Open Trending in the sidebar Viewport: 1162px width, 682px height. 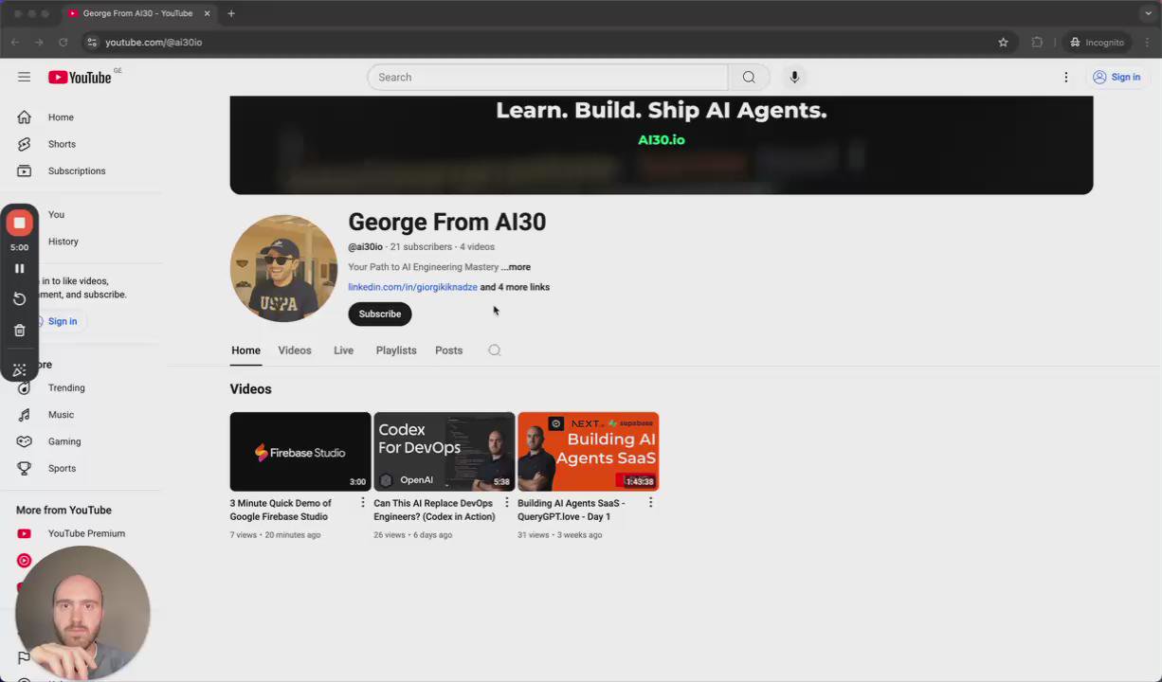66,388
